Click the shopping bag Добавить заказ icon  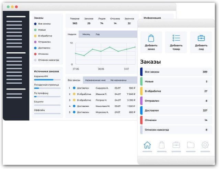point(151,38)
